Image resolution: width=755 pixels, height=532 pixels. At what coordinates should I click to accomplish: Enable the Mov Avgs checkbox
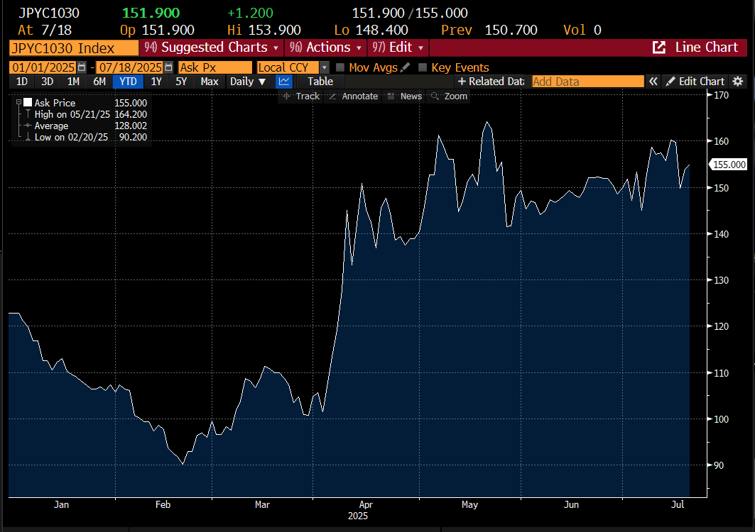tap(340, 67)
